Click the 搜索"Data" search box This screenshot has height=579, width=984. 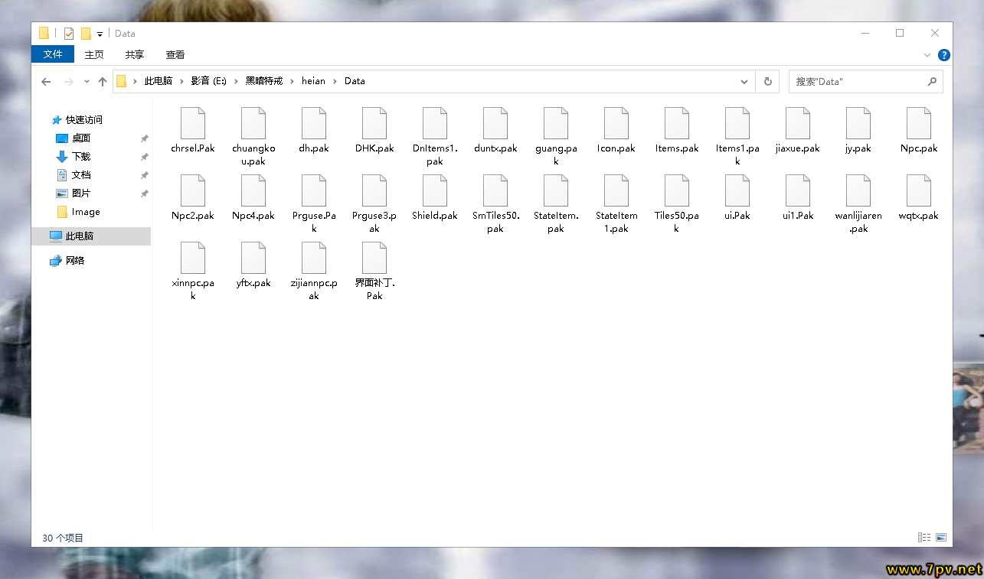pos(858,81)
